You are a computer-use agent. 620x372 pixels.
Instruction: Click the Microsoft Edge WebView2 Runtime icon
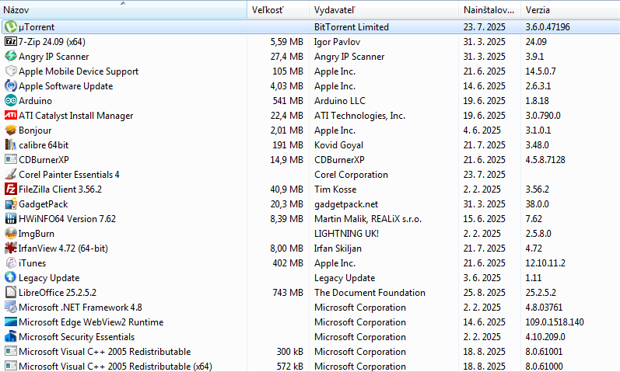point(11,322)
